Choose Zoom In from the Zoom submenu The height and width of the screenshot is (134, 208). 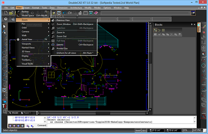tap(61, 32)
